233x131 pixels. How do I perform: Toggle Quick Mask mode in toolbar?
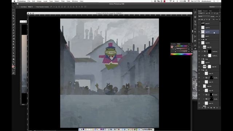[13, 71]
